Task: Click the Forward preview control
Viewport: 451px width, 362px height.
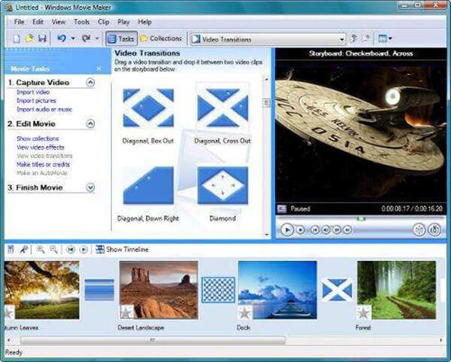Action: point(347,230)
